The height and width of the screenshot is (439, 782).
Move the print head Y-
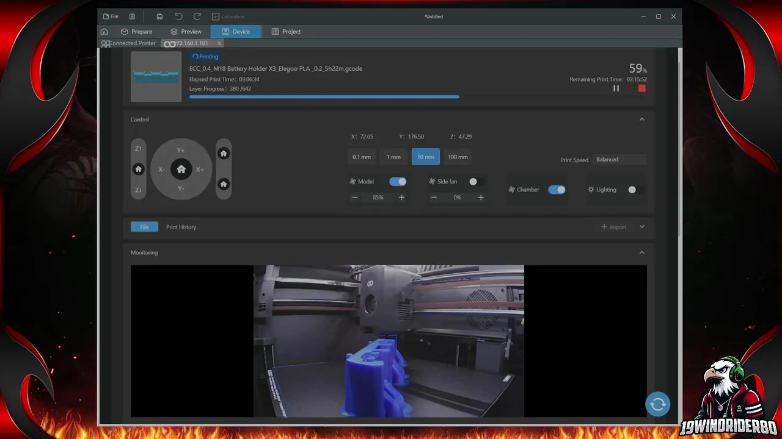click(181, 189)
